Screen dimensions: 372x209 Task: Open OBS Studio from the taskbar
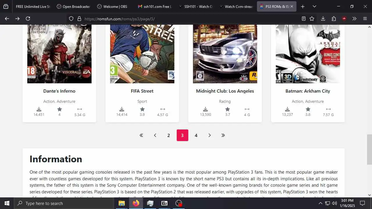click(x=179, y=203)
